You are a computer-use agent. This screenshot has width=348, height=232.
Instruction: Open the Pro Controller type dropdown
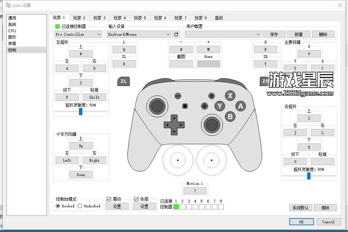tap(78, 34)
